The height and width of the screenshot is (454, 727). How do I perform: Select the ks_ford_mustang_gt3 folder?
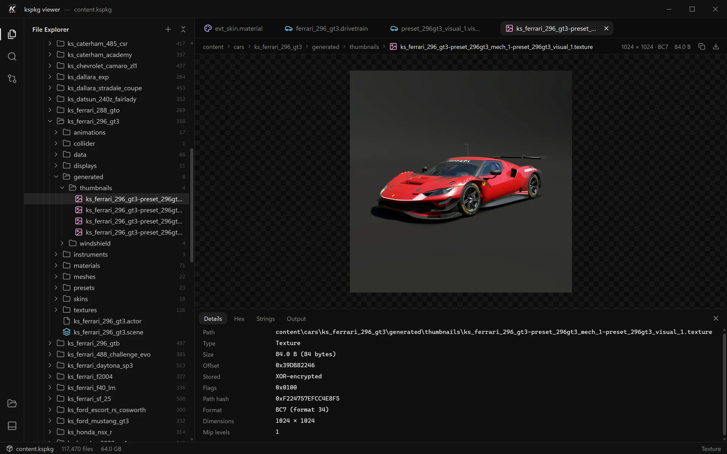[x=107, y=421]
